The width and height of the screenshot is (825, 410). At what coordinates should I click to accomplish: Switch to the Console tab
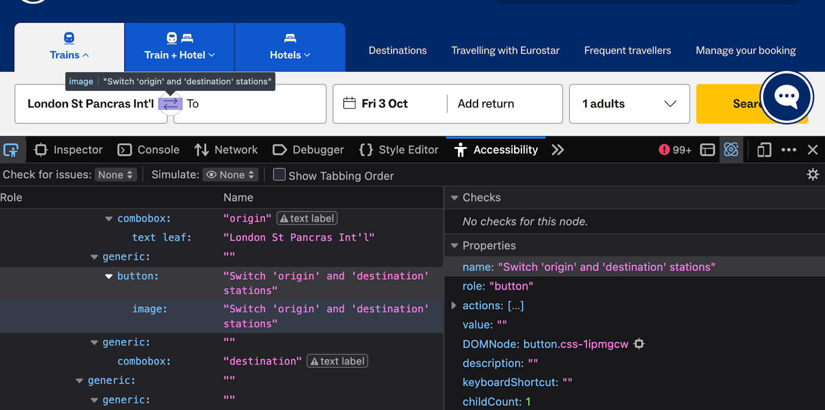tap(149, 150)
